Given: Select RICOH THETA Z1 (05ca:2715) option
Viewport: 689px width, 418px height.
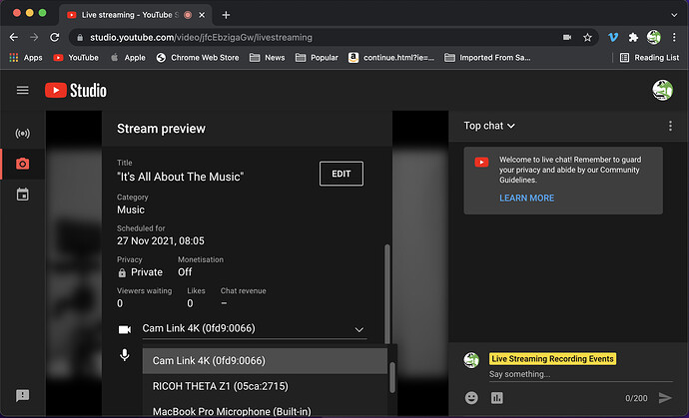Looking at the screenshot, I should 265,386.
